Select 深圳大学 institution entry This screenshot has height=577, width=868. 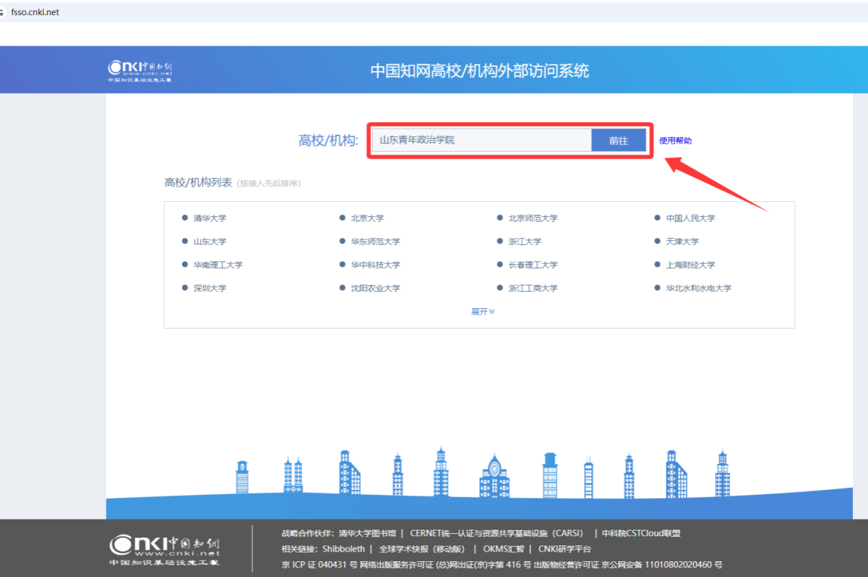209,288
